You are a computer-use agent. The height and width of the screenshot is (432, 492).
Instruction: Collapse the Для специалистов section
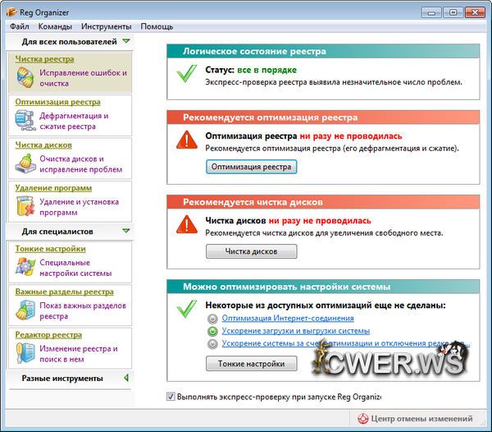tap(125, 232)
